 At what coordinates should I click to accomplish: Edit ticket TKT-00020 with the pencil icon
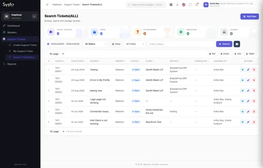tap(248, 80)
